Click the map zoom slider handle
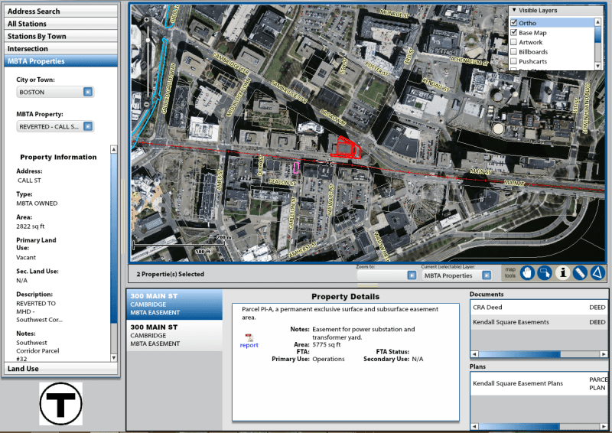This screenshot has height=433, width=612. 148,41
